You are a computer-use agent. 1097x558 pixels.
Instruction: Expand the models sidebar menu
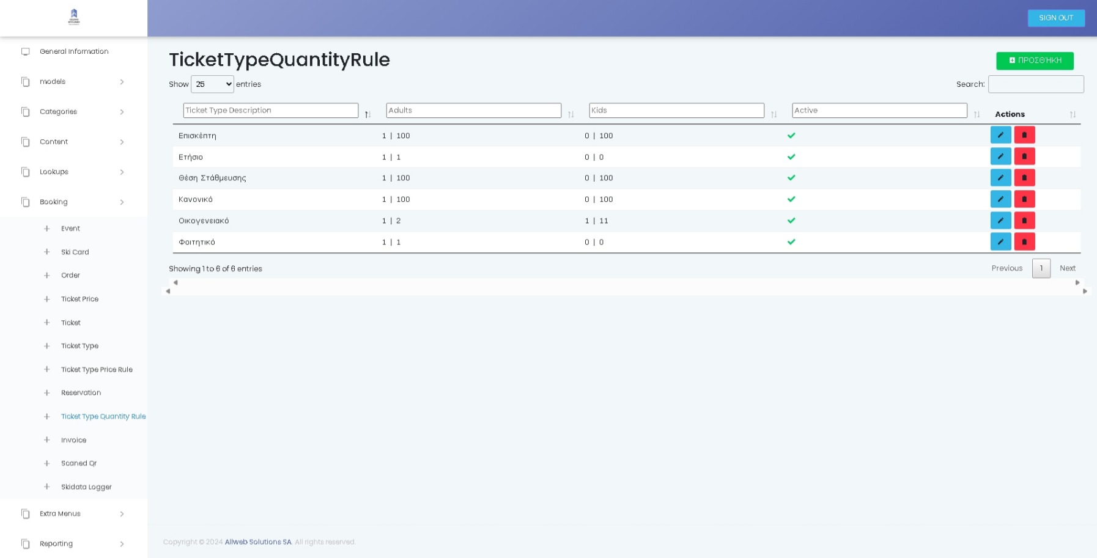point(73,82)
